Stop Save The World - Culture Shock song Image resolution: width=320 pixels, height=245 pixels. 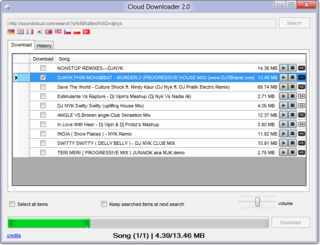(x=292, y=87)
